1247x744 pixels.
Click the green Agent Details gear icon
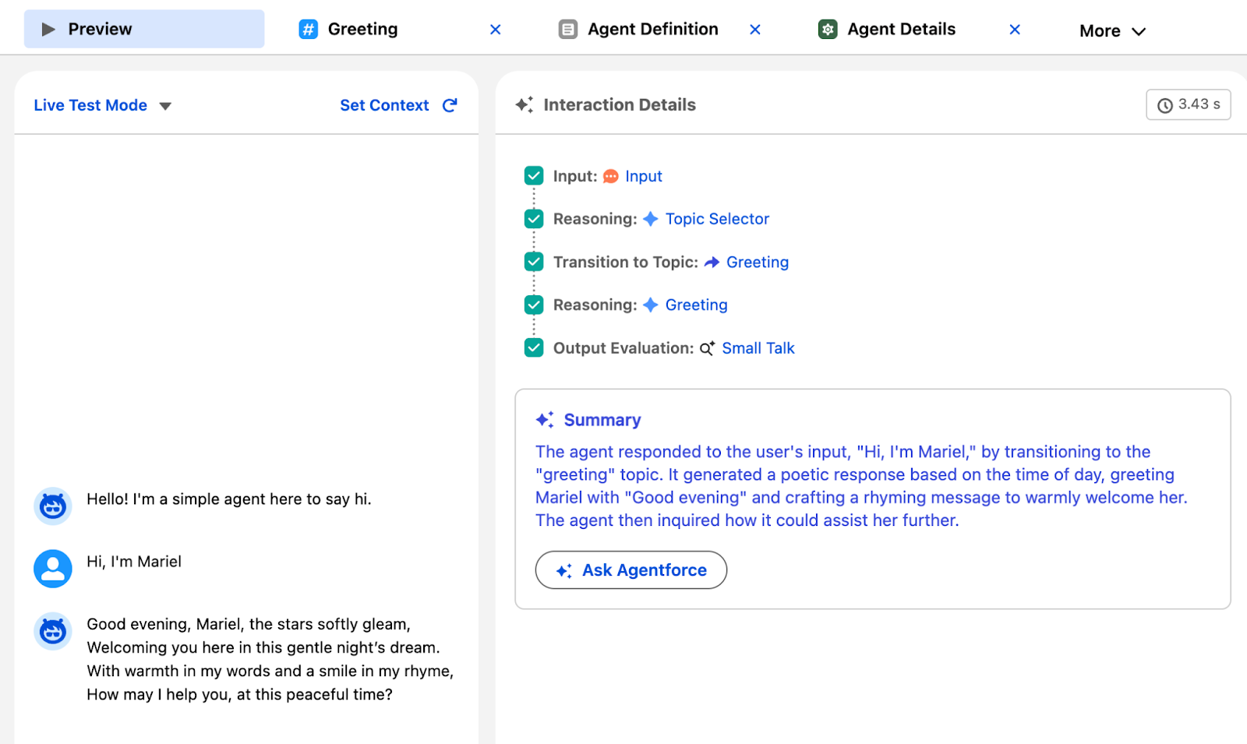(828, 30)
